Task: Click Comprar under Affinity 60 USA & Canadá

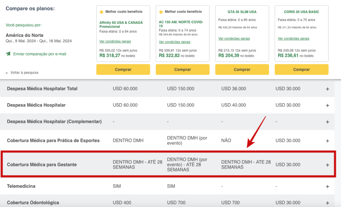Action: pos(123,69)
